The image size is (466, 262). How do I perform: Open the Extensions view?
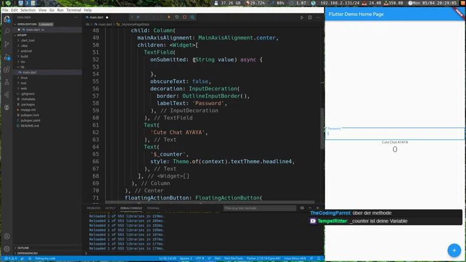pos(7,70)
